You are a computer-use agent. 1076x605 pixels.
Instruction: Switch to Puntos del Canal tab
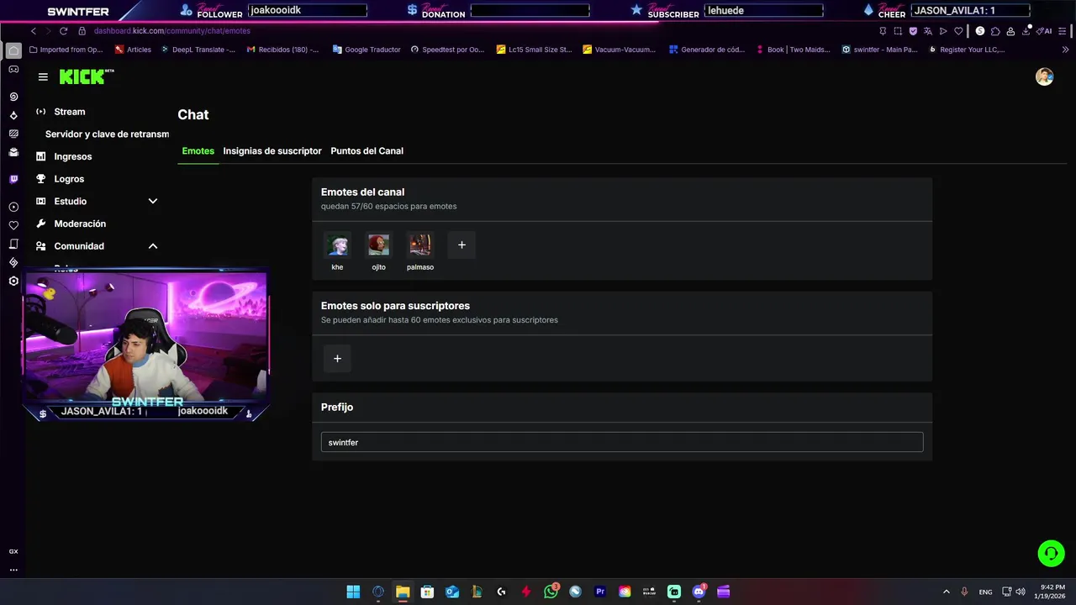point(367,151)
